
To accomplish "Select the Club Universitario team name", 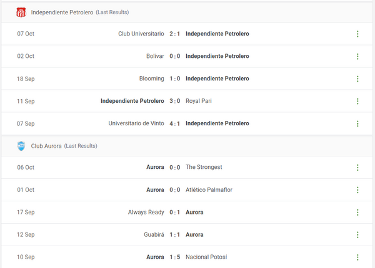I will pyautogui.click(x=141, y=34).
